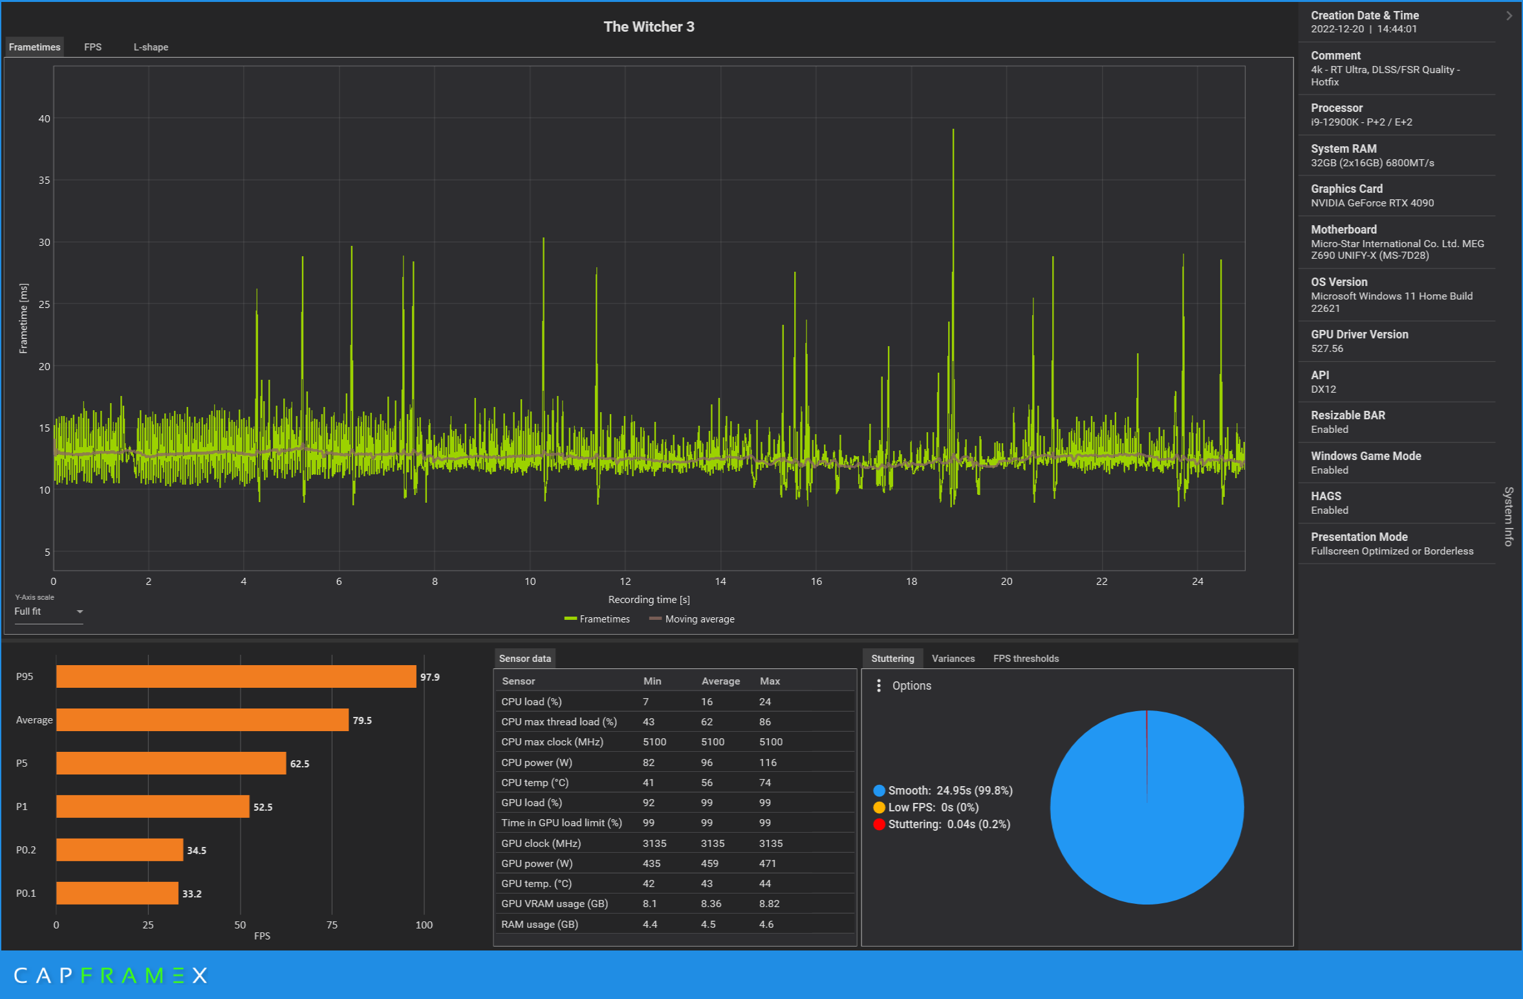Click the vertical System Info label
This screenshot has height=999, width=1523.
coord(1508,516)
